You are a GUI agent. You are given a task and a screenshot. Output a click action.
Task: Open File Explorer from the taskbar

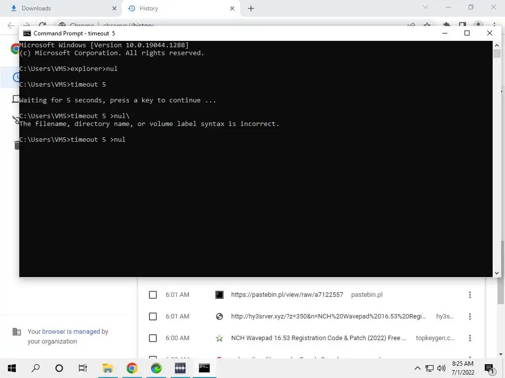[x=108, y=368]
